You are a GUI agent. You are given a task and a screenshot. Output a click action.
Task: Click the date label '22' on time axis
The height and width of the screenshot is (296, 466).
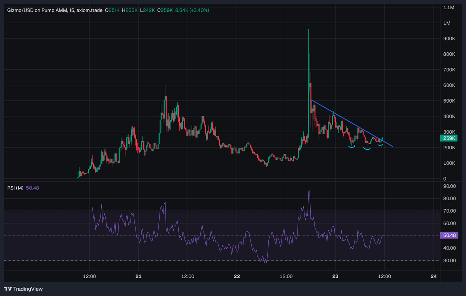(237, 276)
